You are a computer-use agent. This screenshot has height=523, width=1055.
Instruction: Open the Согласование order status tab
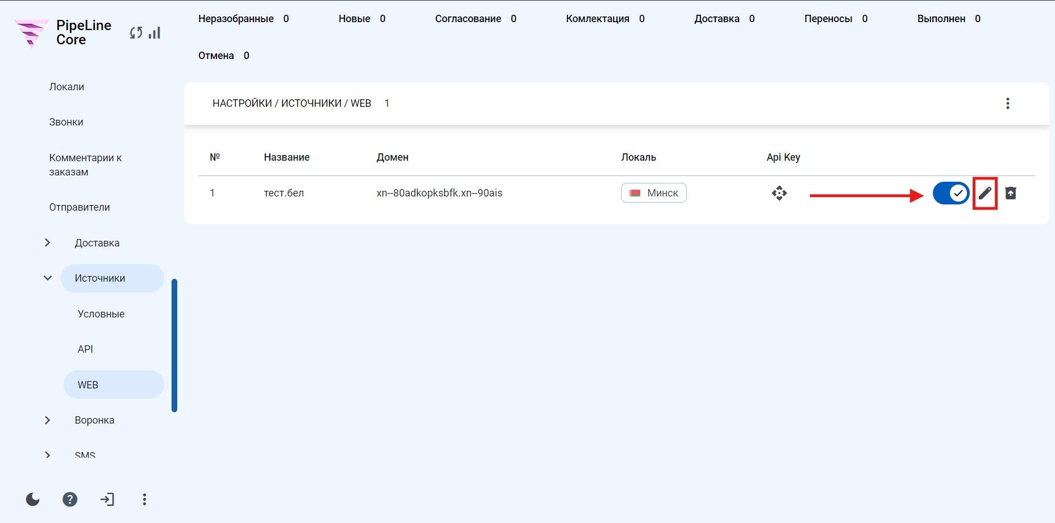476,19
